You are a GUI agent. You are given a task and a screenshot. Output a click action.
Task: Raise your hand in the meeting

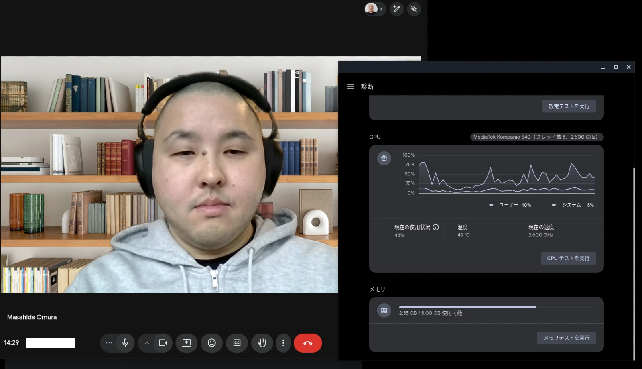point(262,343)
